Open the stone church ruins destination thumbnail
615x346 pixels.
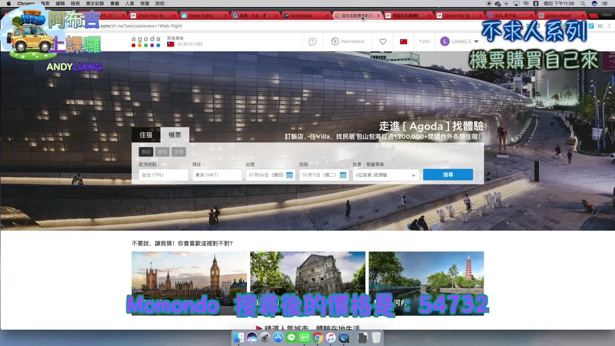coord(307,283)
